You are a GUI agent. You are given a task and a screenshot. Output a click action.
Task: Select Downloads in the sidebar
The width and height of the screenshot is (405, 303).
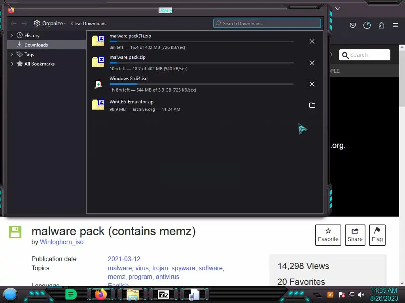coord(47,45)
